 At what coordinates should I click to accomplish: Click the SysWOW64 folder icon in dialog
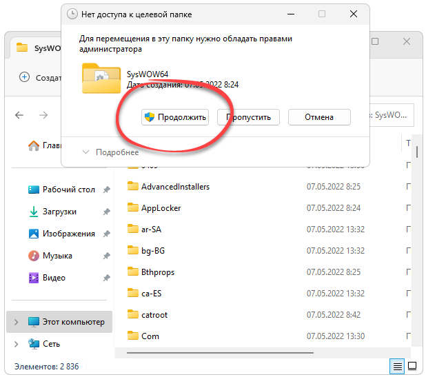pyautogui.click(x=101, y=79)
